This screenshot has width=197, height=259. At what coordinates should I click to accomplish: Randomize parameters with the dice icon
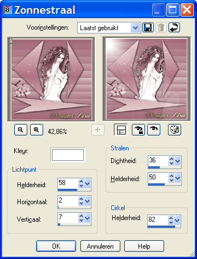pos(175,129)
